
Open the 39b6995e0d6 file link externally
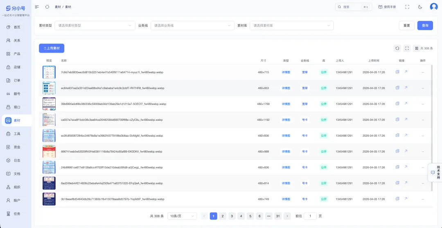(406, 104)
